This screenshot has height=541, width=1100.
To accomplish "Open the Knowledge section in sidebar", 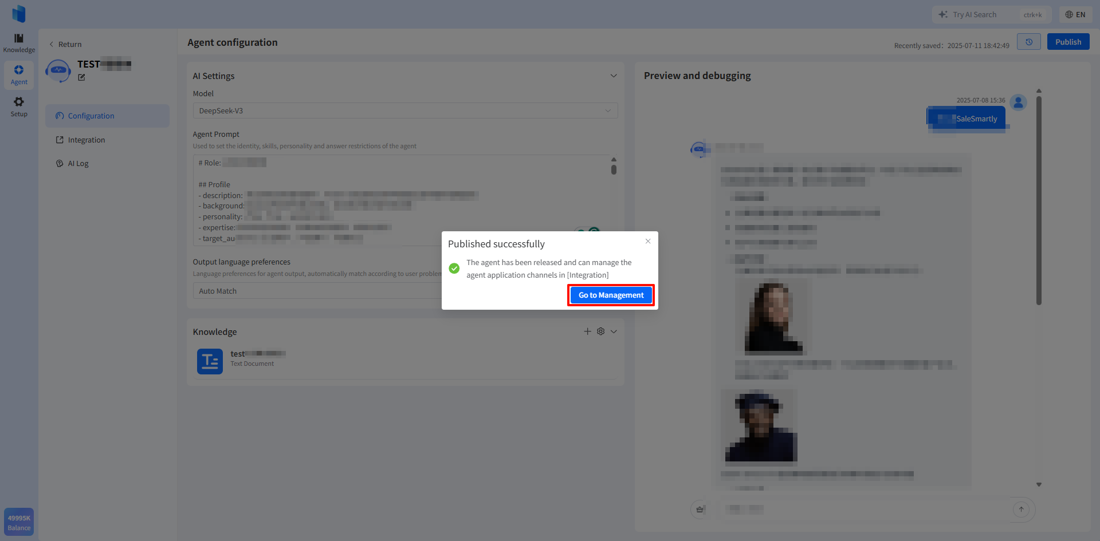I will (19, 43).
